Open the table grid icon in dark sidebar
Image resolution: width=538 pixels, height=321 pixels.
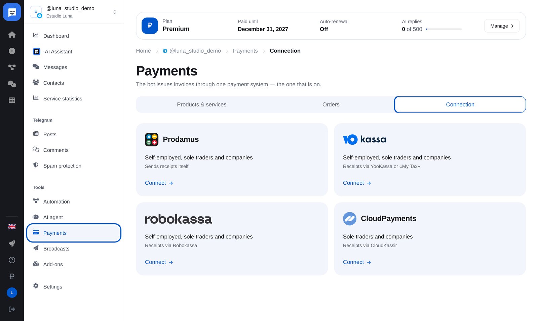point(12,100)
